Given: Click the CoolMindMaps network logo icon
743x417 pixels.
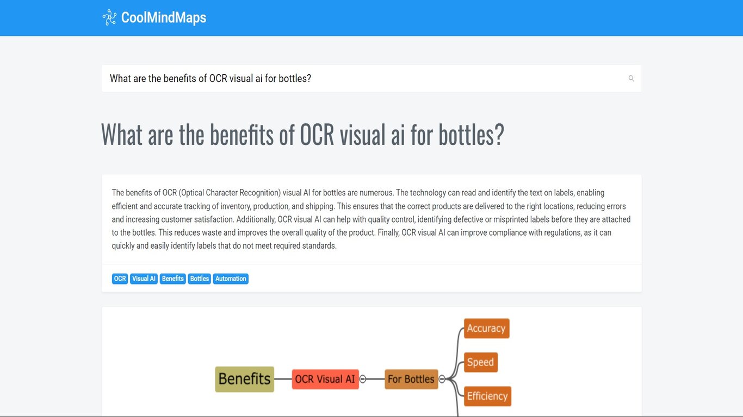Looking at the screenshot, I should [x=109, y=17].
